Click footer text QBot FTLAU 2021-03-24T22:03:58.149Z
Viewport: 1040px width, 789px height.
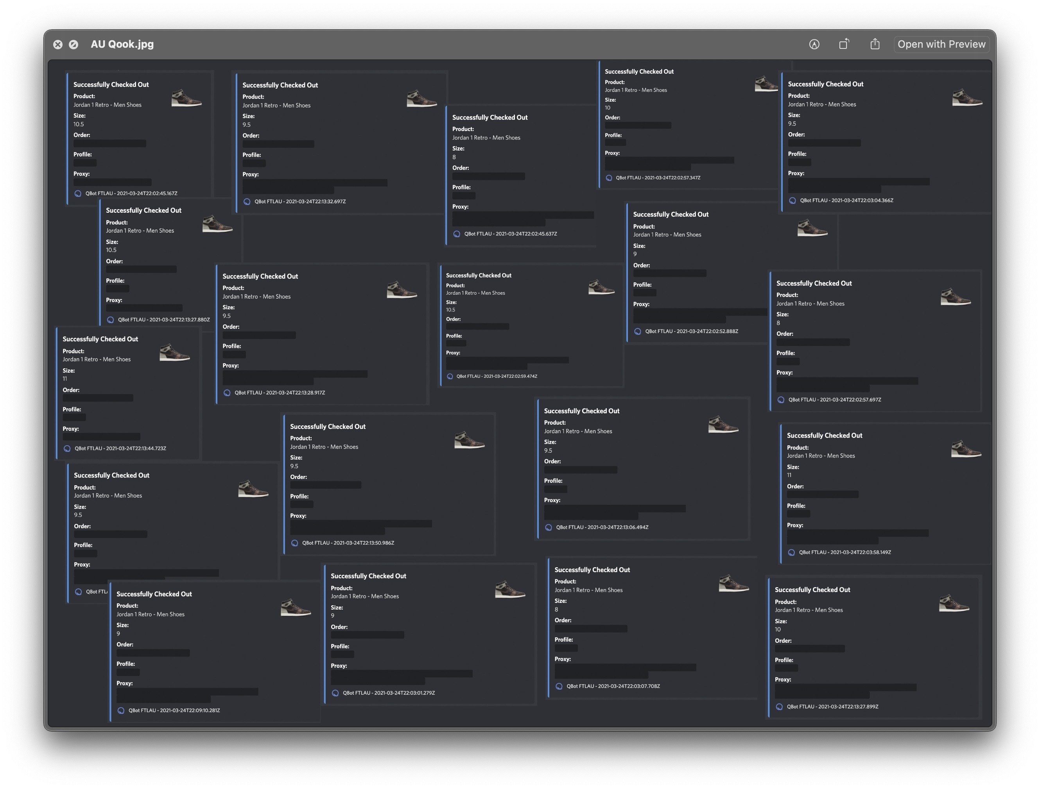click(845, 552)
